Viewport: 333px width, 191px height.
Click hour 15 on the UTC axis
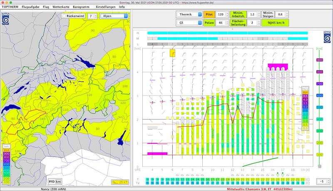pyautogui.click(x=263, y=170)
